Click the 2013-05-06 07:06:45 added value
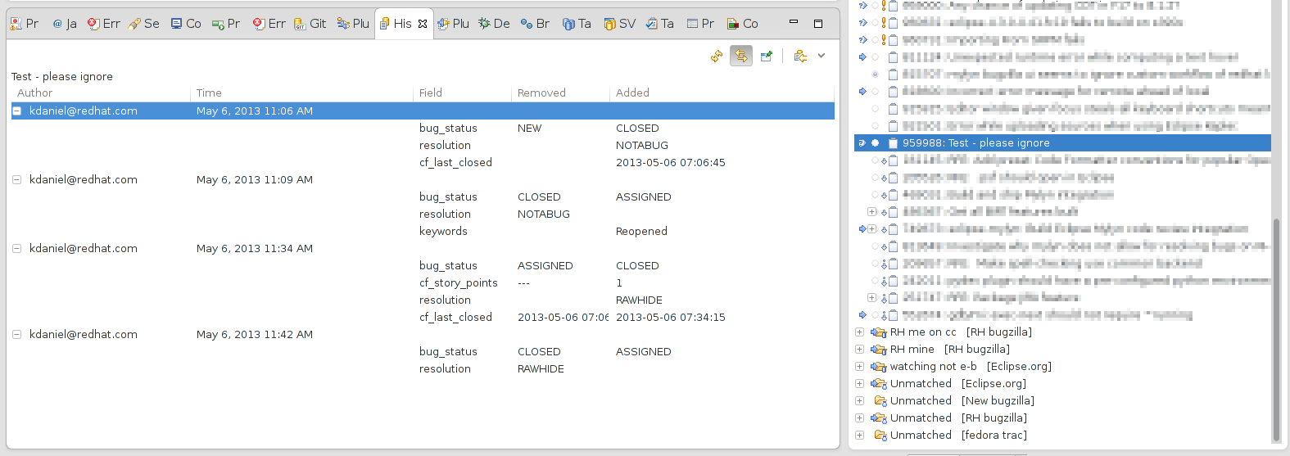Viewport: 1290px width, 456px height. pos(671,162)
